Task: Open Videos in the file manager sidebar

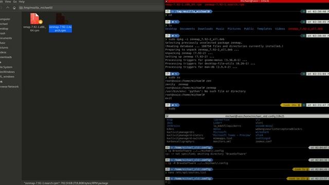Action: 3,52
